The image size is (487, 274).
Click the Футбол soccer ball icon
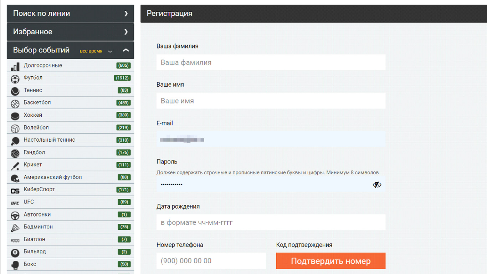pyautogui.click(x=15, y=78)
